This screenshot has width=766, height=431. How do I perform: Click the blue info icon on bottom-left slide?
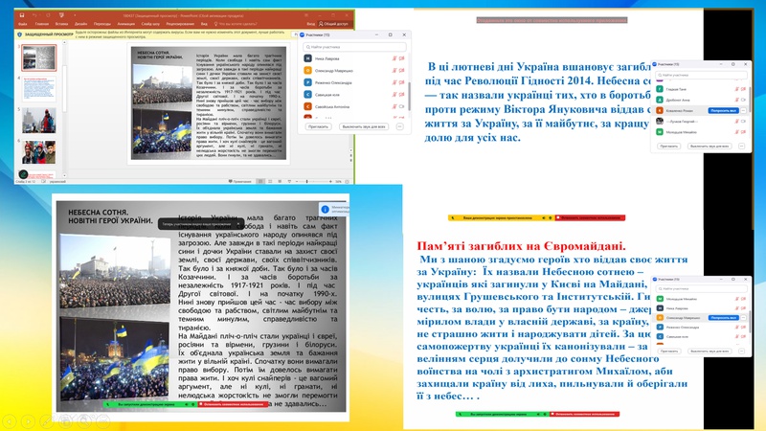point(325,209)
